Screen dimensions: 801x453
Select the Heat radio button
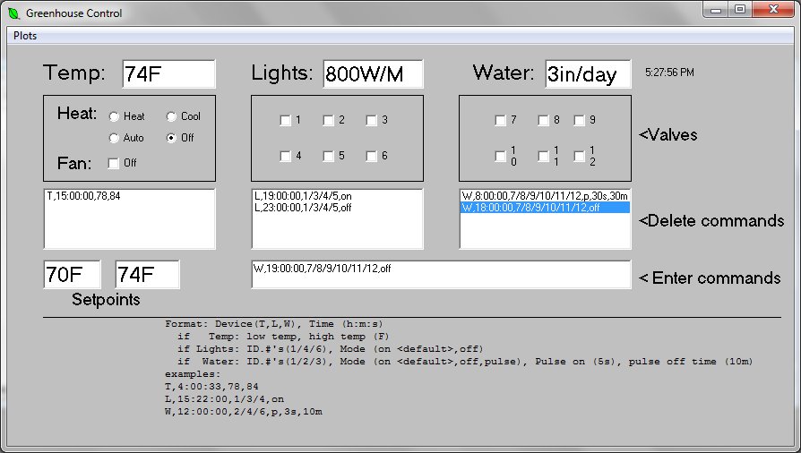pos(114,116)
